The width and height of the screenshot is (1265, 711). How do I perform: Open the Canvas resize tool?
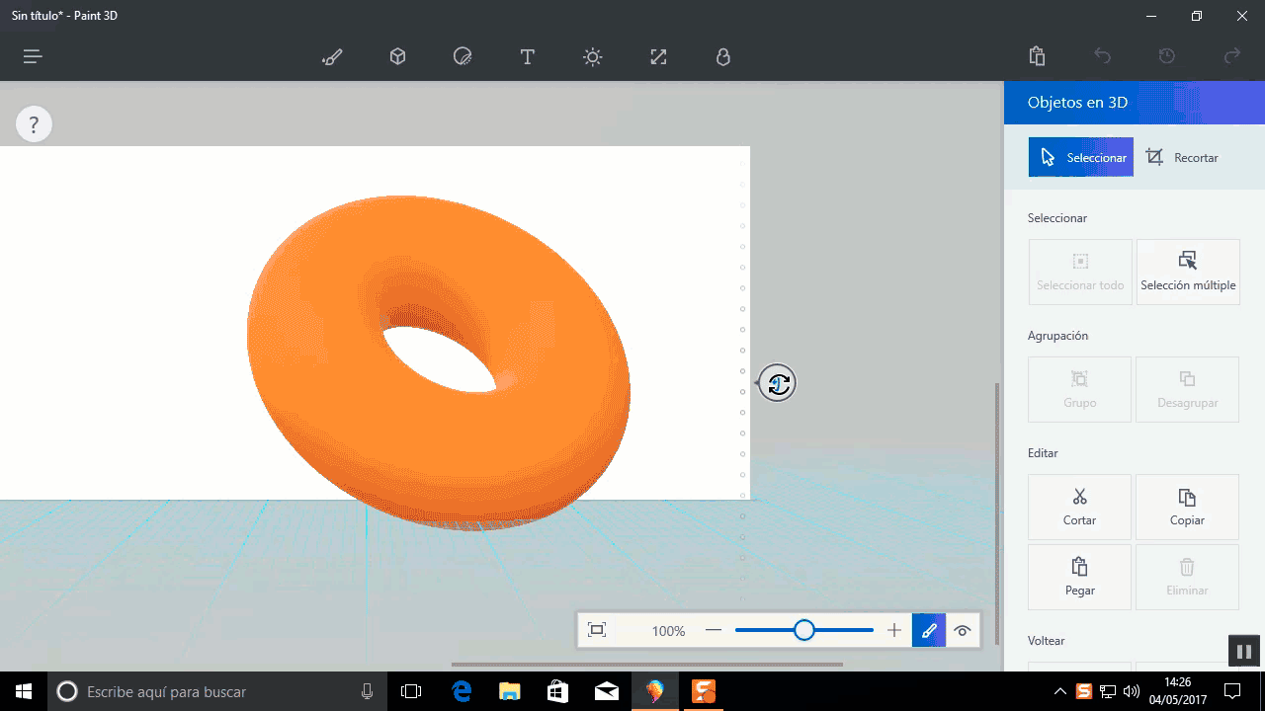point(658,57)
